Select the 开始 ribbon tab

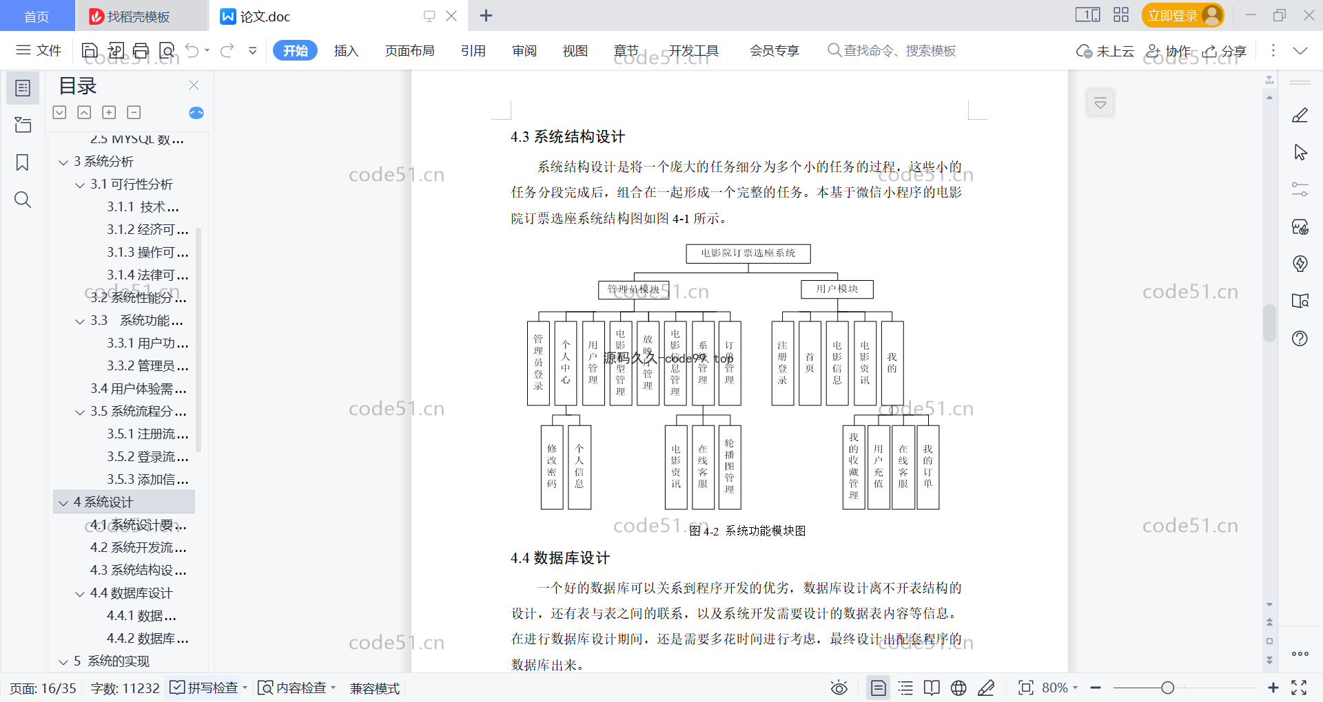click(x=295, y=50)
